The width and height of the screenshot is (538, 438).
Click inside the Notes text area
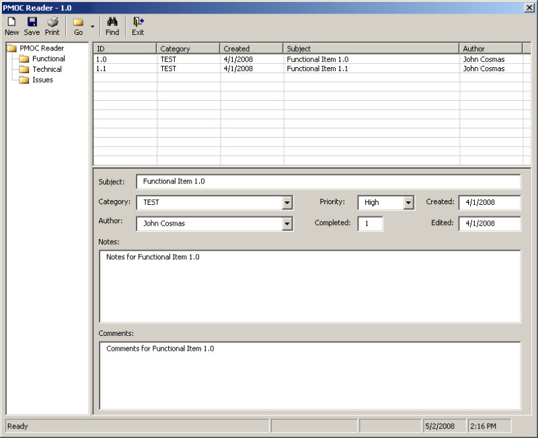[x=310, y=287]
